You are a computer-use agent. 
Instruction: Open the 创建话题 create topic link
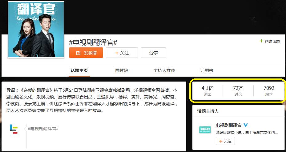pyautogui.click(x=270, y=41)
